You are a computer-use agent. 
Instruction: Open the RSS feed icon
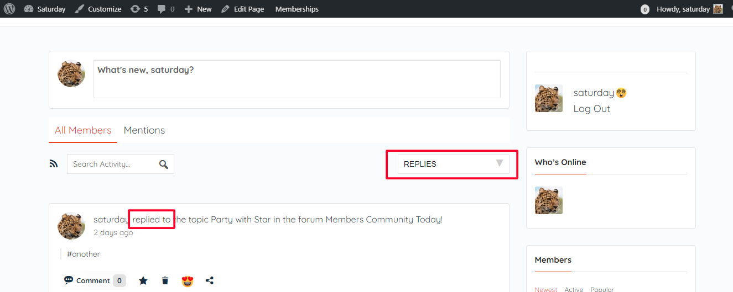(x=54, y=164)
